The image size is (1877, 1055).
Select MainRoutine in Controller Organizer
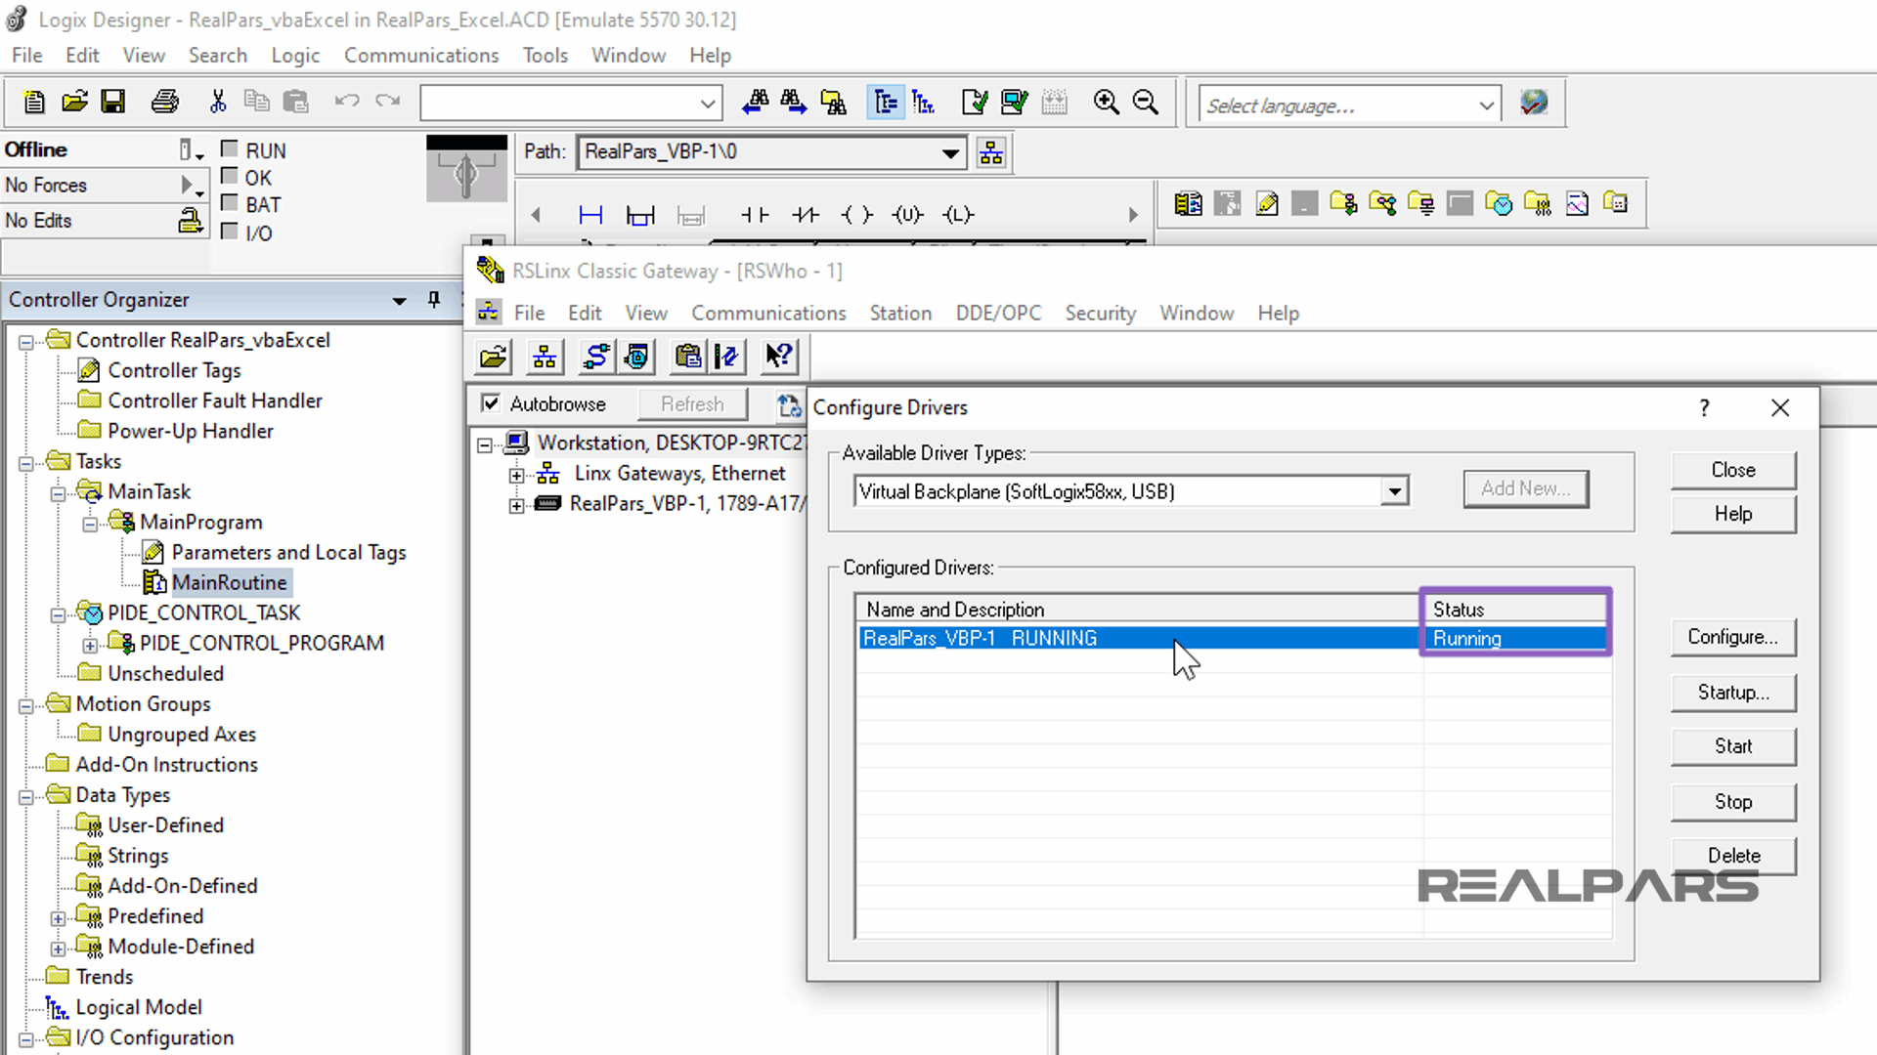(230, 582)
